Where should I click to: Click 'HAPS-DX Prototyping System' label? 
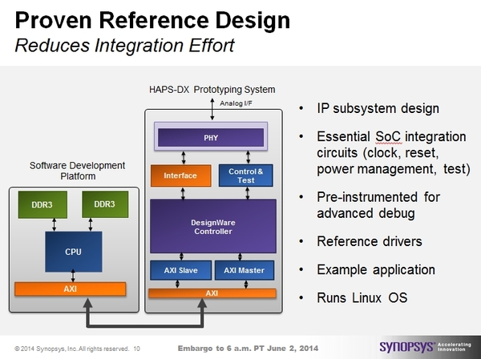[x=212, y=90]
